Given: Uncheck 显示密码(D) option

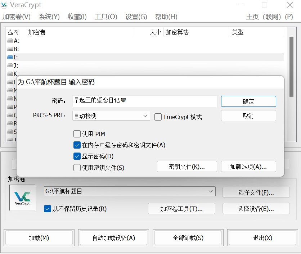Looking at the screenshot, I should point(77,156).
